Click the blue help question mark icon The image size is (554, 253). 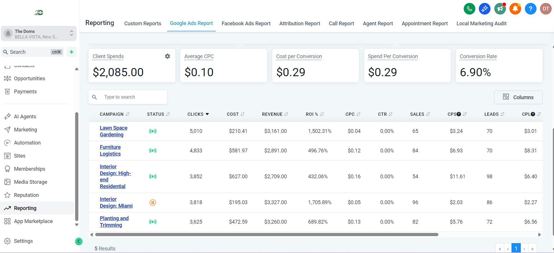530,9
